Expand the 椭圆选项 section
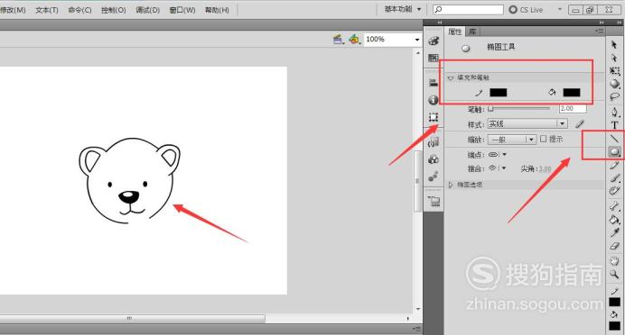625x335 pixels. [451, 185]
